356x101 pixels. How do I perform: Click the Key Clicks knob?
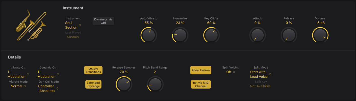click(x=211, y=35)
